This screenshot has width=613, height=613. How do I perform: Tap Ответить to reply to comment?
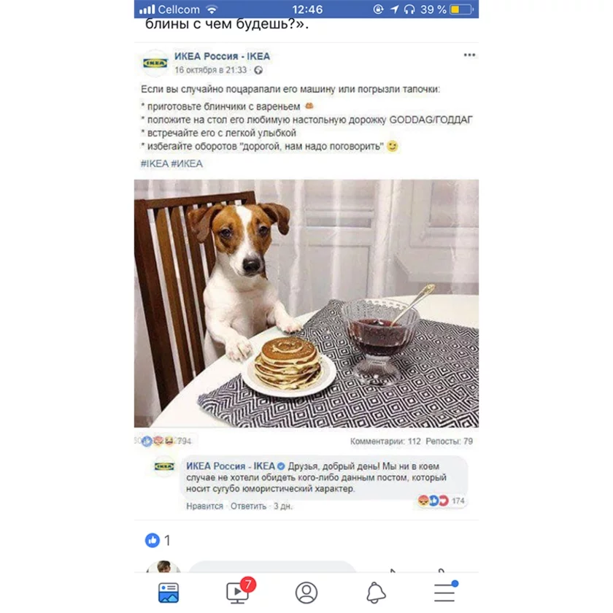[x=248, y=506]
